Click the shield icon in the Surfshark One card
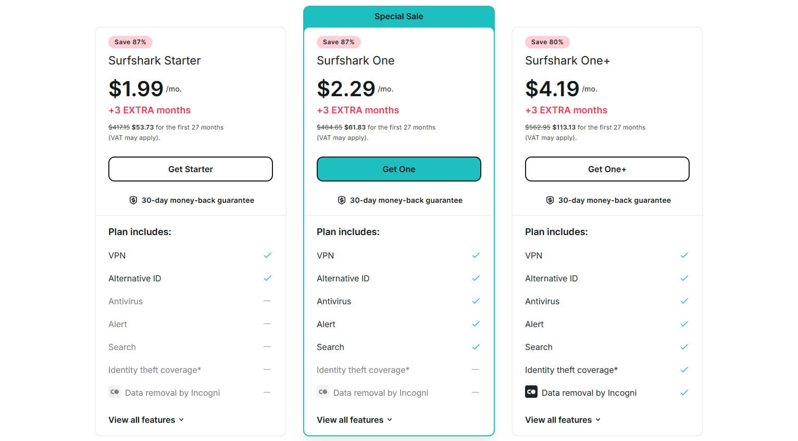This screenshot has width=798, height=441. pos(341,200)
